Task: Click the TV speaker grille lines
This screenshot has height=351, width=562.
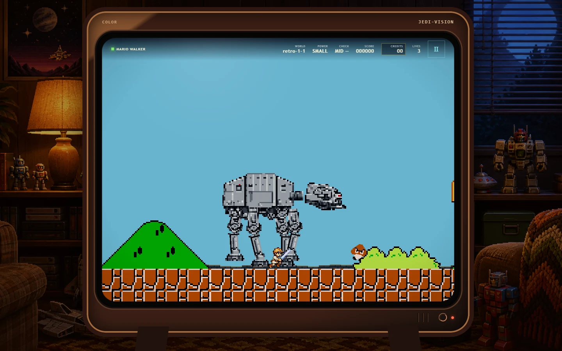Action: pos(423,317)
